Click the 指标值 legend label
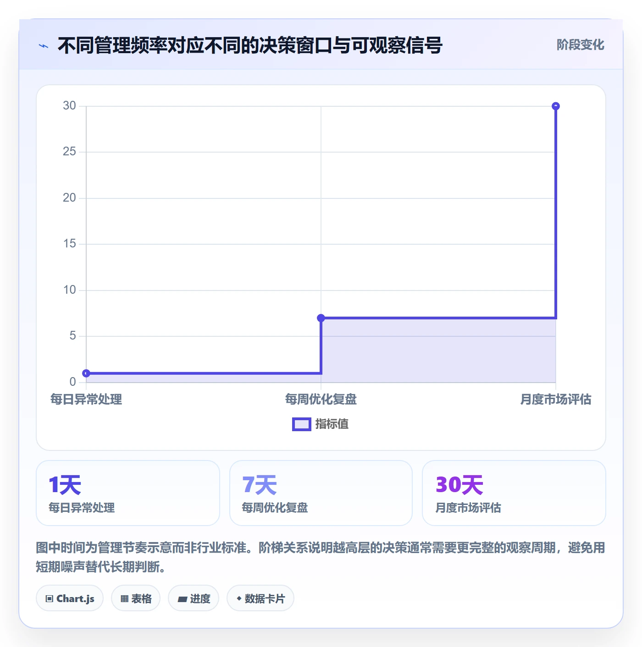642x647 pixels. (332, 424)
